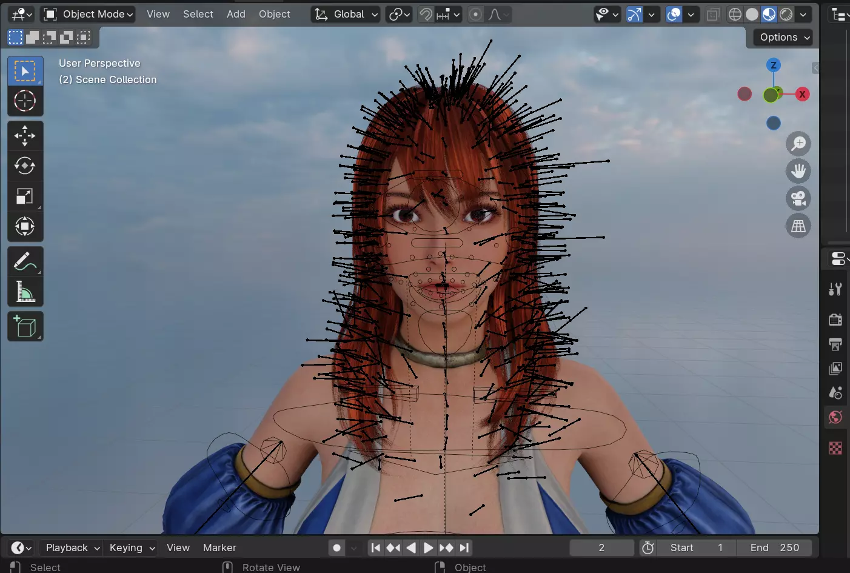Screen dimensions: 850x573
Task: Activate the Rotate tool
Action: coord(25,166)
